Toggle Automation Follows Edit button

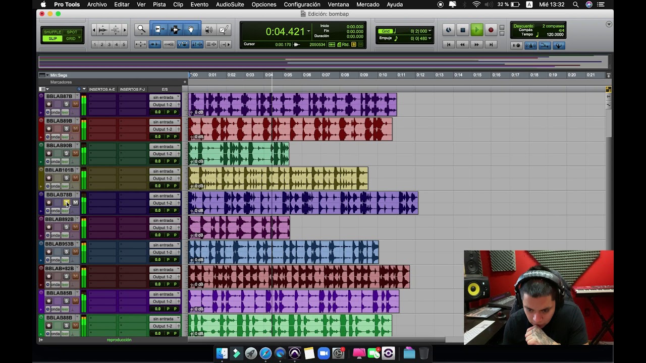pos(183,44)
